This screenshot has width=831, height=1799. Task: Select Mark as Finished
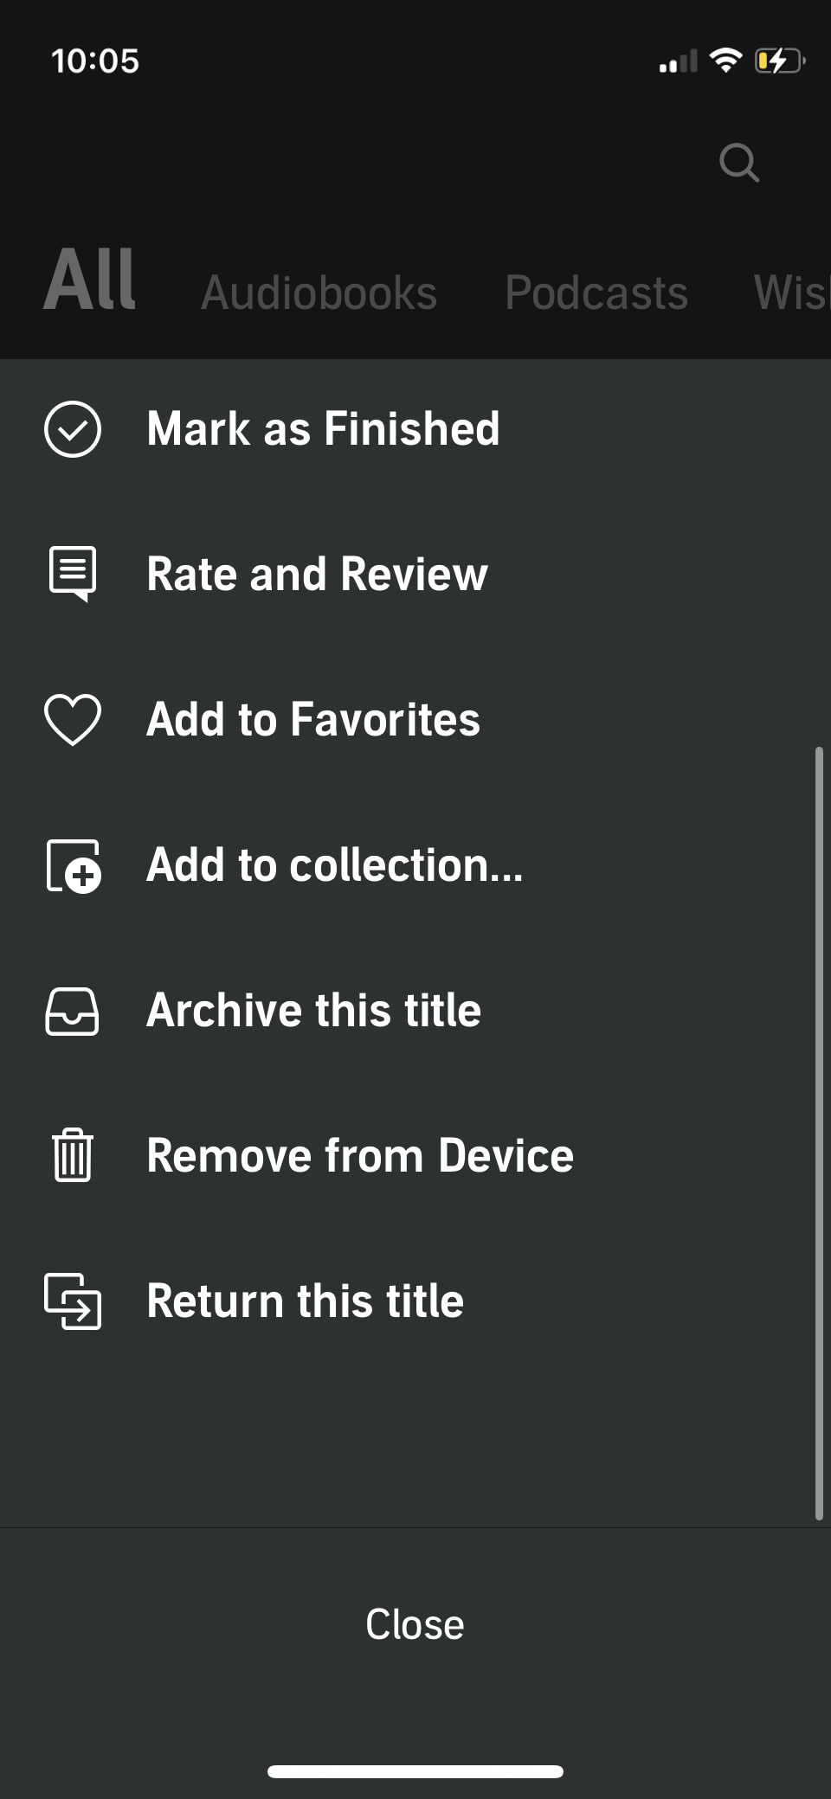tap(323, 429)
